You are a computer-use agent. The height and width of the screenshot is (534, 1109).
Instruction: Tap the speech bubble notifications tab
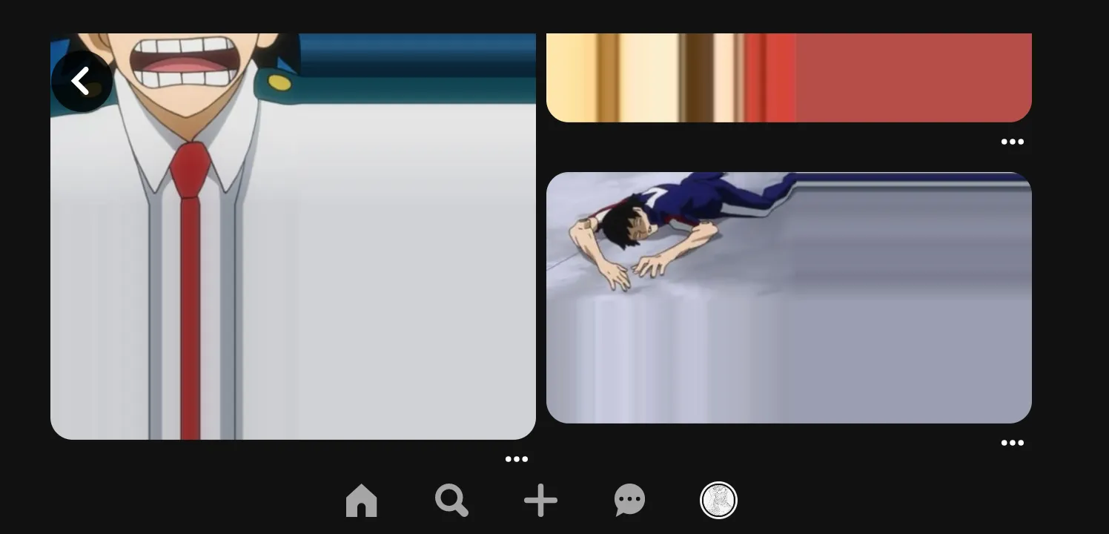(x=629, y=501)
